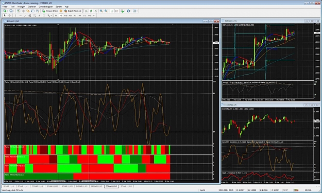Open the Strategy Tester icon
Image resolution: width=322 pixels, height=193 pixels.
tap(38, 11)
